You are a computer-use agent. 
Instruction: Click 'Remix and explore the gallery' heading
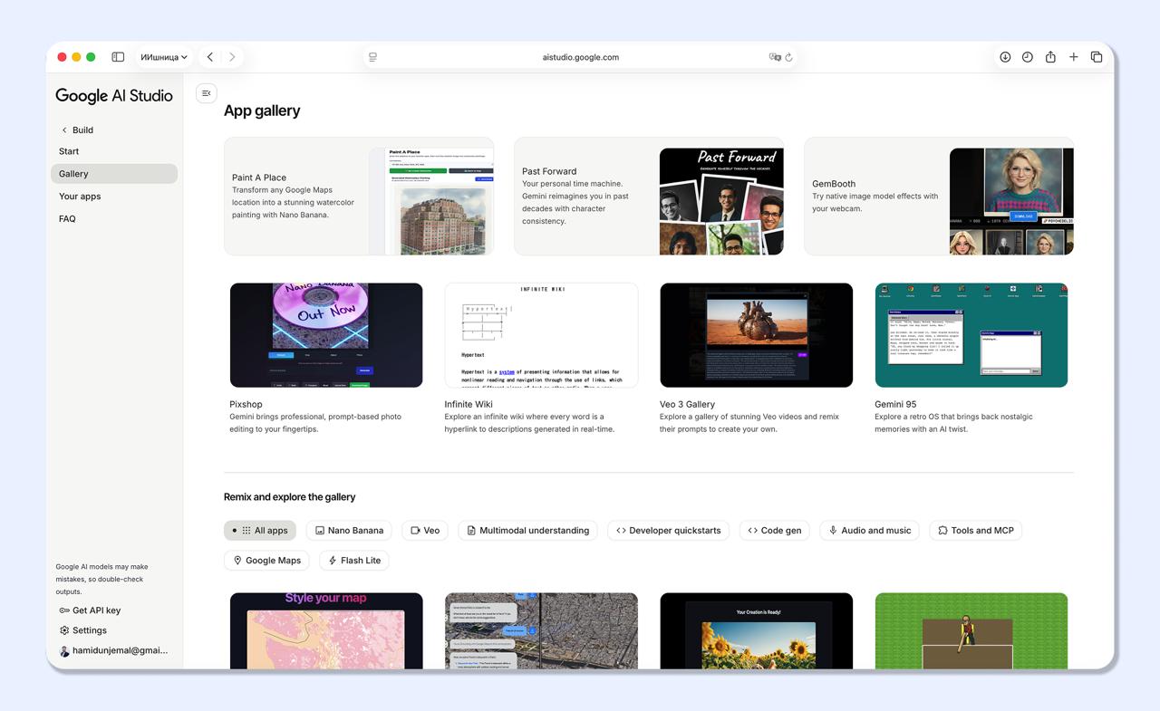tap(290, 497)
